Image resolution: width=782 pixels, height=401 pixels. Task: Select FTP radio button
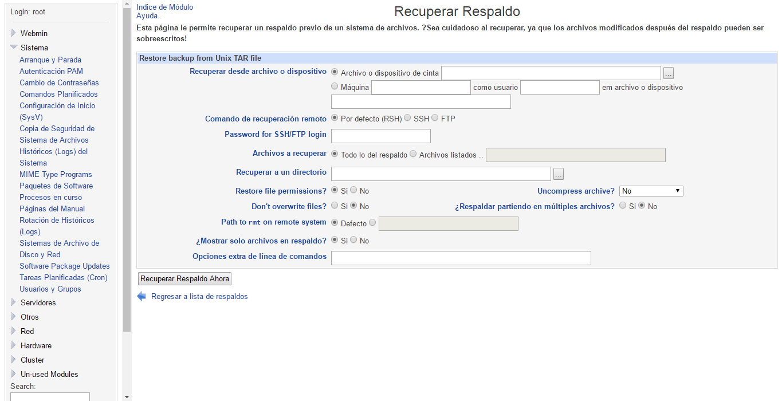[435, 118]
